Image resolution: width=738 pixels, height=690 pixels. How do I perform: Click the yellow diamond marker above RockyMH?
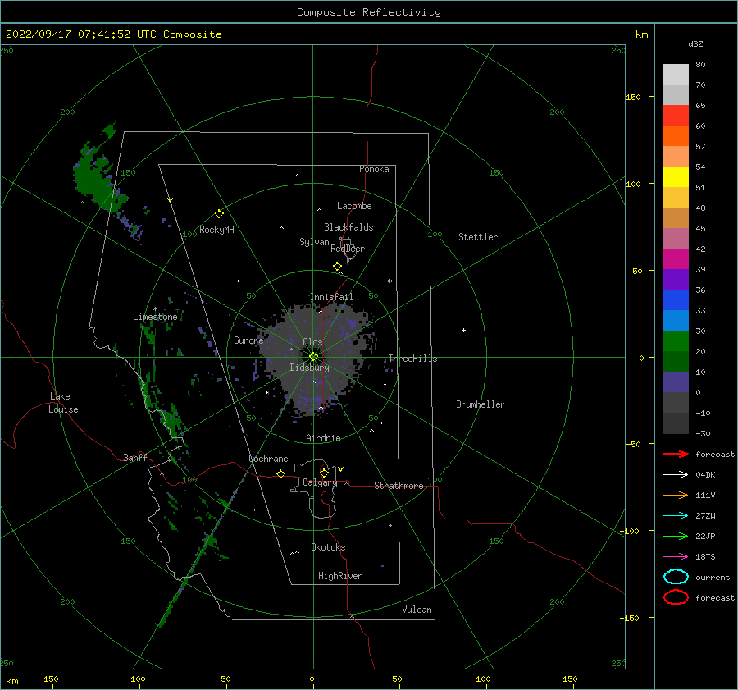pyautogui.click(x=219, y=214)
